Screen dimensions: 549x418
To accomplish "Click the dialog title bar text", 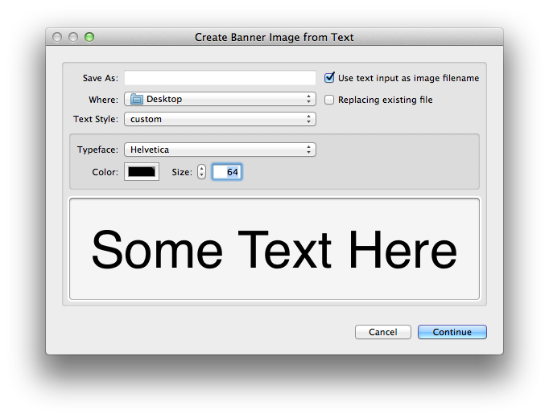I will pos(274,37).
